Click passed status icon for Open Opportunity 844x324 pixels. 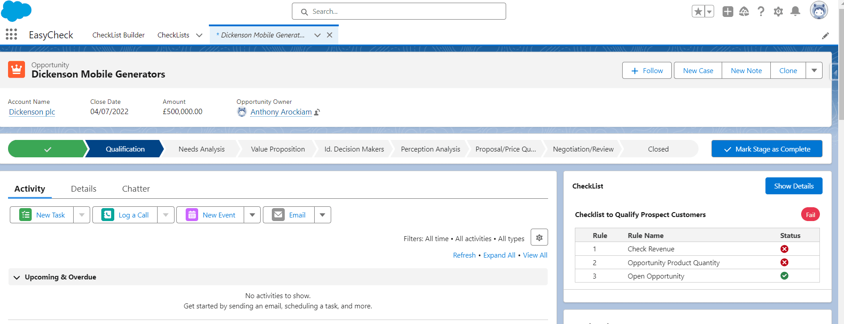784,276
